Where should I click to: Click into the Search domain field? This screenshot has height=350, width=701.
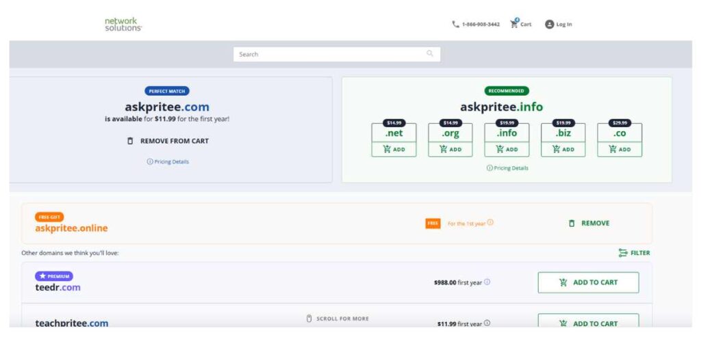337,54
